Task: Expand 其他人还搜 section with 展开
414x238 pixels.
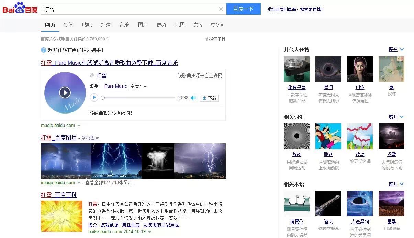Action: 396,50
